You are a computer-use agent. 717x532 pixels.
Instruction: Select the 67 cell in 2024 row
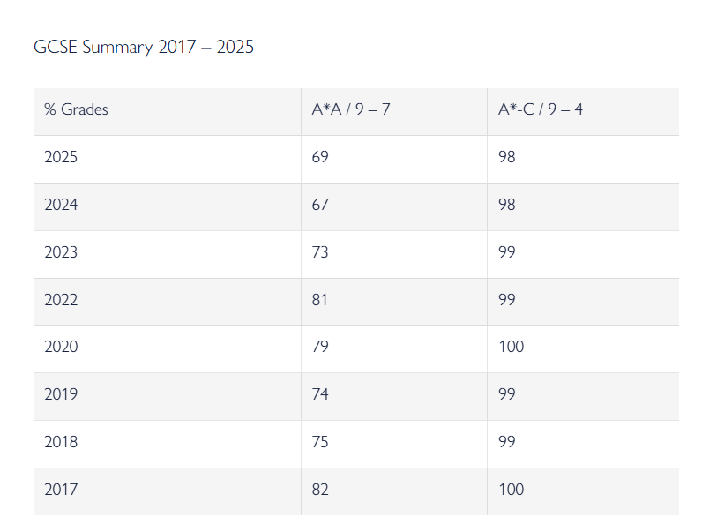point(320,205)
